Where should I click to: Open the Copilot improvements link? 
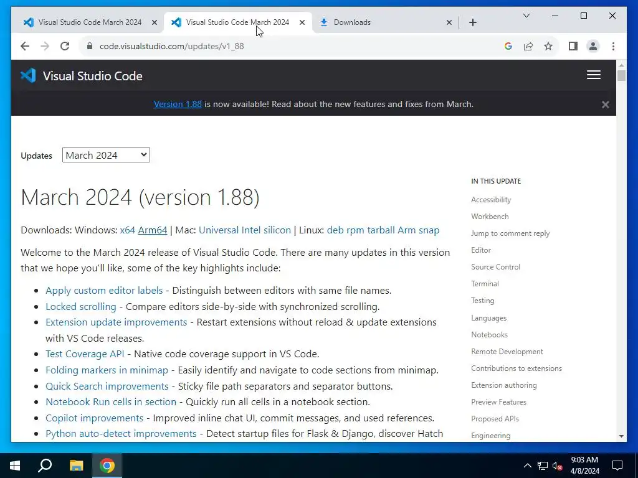point(95,418)
